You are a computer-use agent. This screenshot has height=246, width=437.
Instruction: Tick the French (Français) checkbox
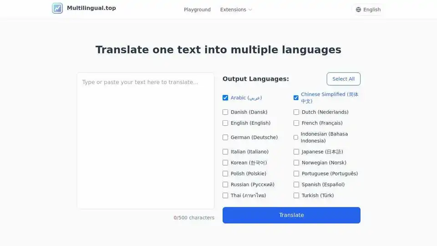pyautogui.click(x=296, y=123)
